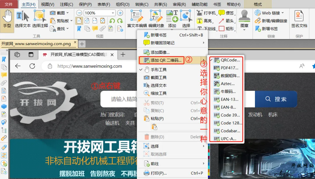Click Add Bookmark (新增书签) in ribbon
This screenshot has height=179, width=315.
pos(266,29)
